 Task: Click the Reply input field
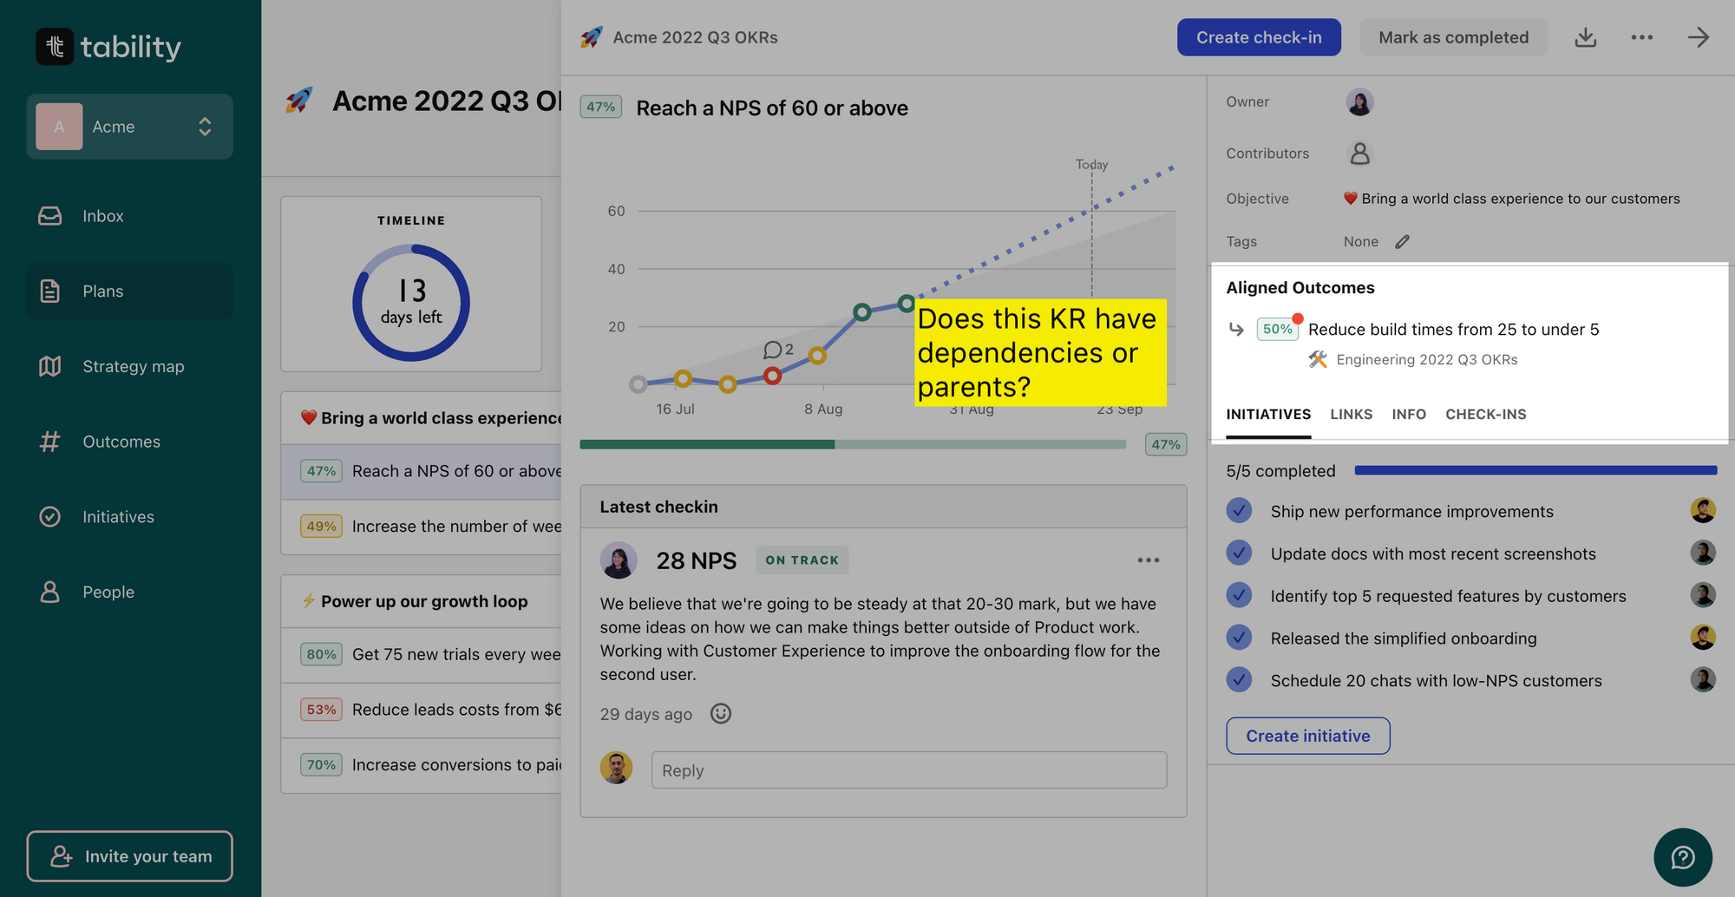(x=909, y=770)
